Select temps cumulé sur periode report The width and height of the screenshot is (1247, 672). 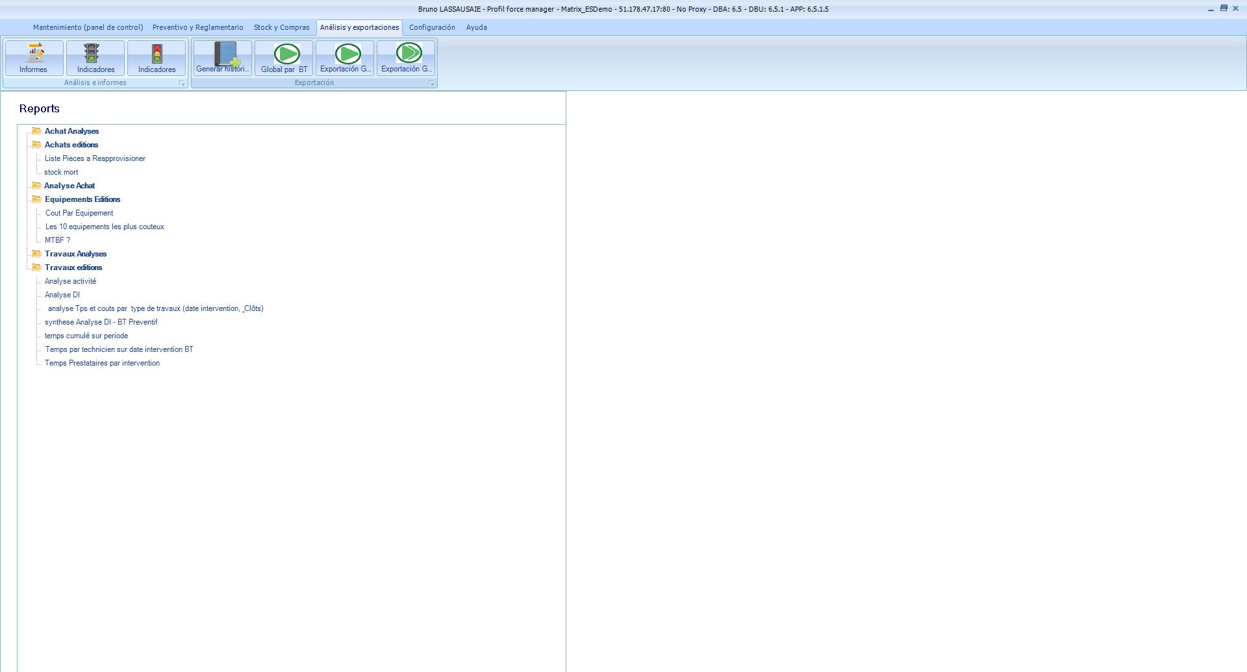click(86, 336)
